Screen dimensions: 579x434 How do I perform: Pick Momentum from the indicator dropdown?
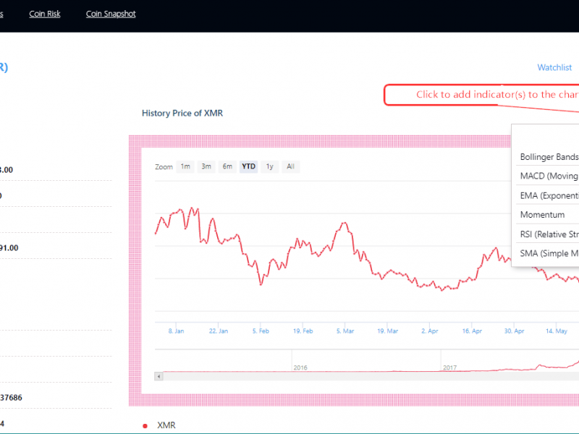tap(543, 215)
